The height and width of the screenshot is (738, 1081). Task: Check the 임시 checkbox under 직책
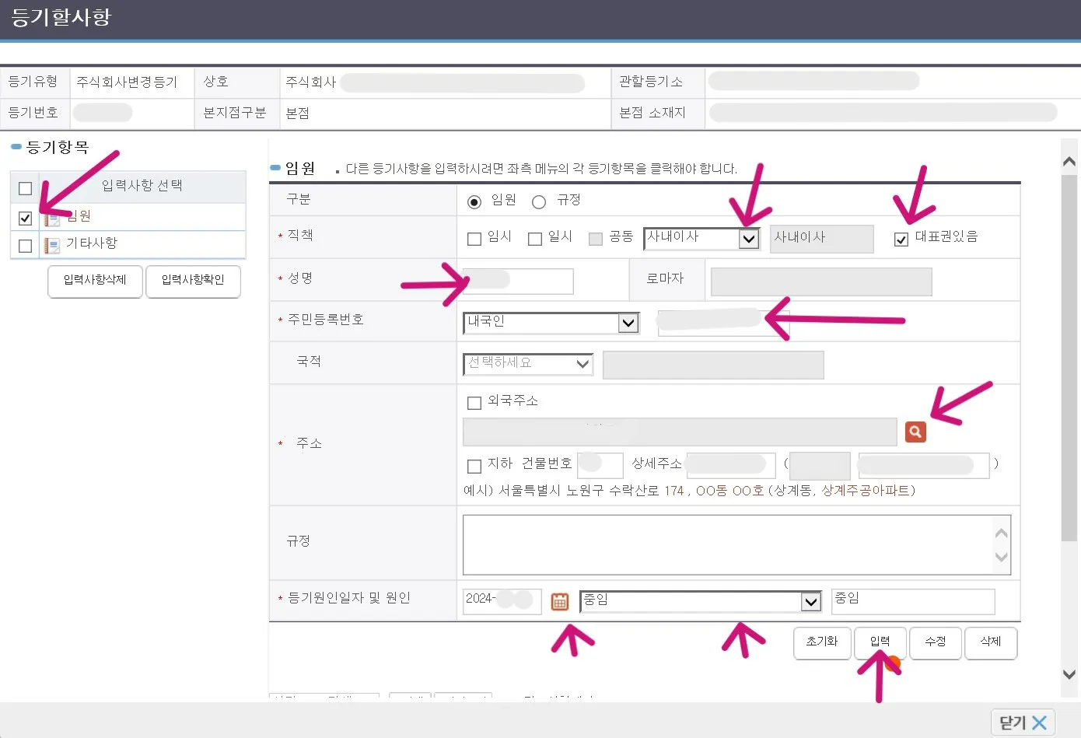pos(474,239)
